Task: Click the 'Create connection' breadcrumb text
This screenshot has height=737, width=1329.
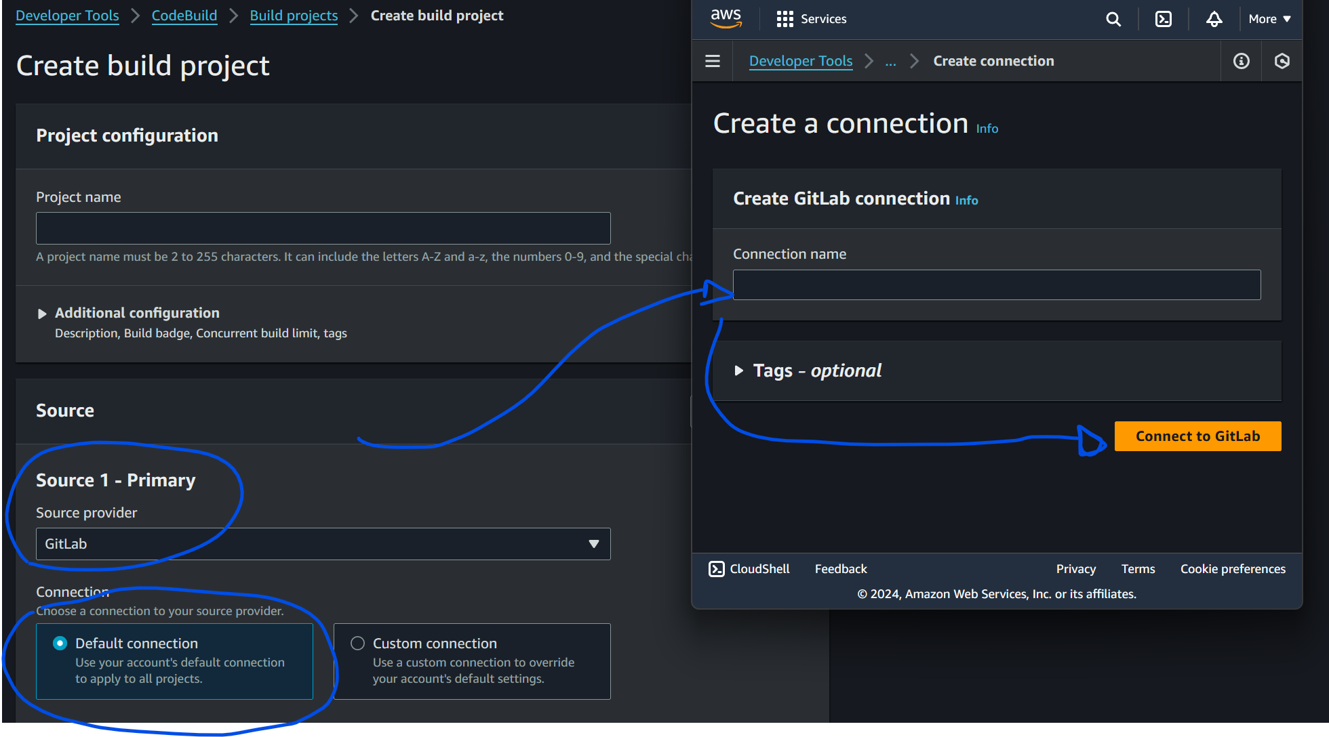Action: (993, 61)
